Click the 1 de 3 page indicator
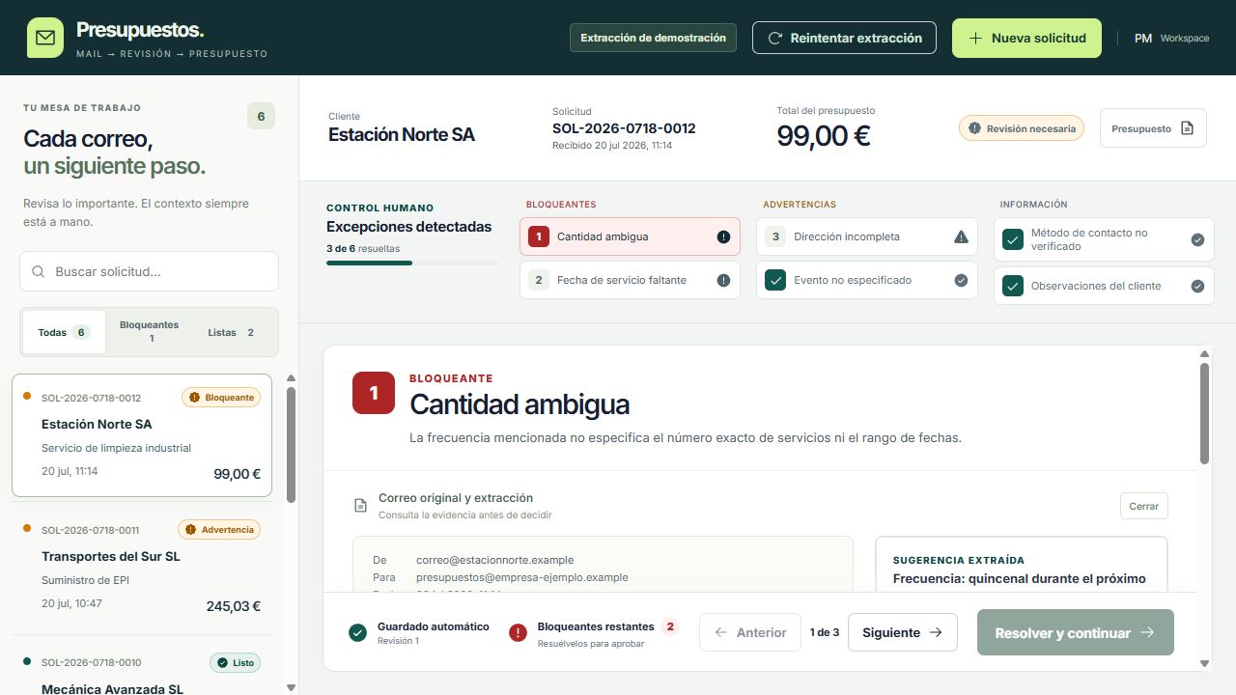Viewport: 1236px width, 695px height. pos(824,633)
